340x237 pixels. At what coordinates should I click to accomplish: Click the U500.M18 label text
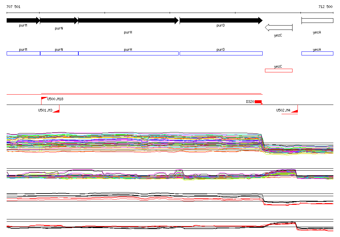[55, 99]
